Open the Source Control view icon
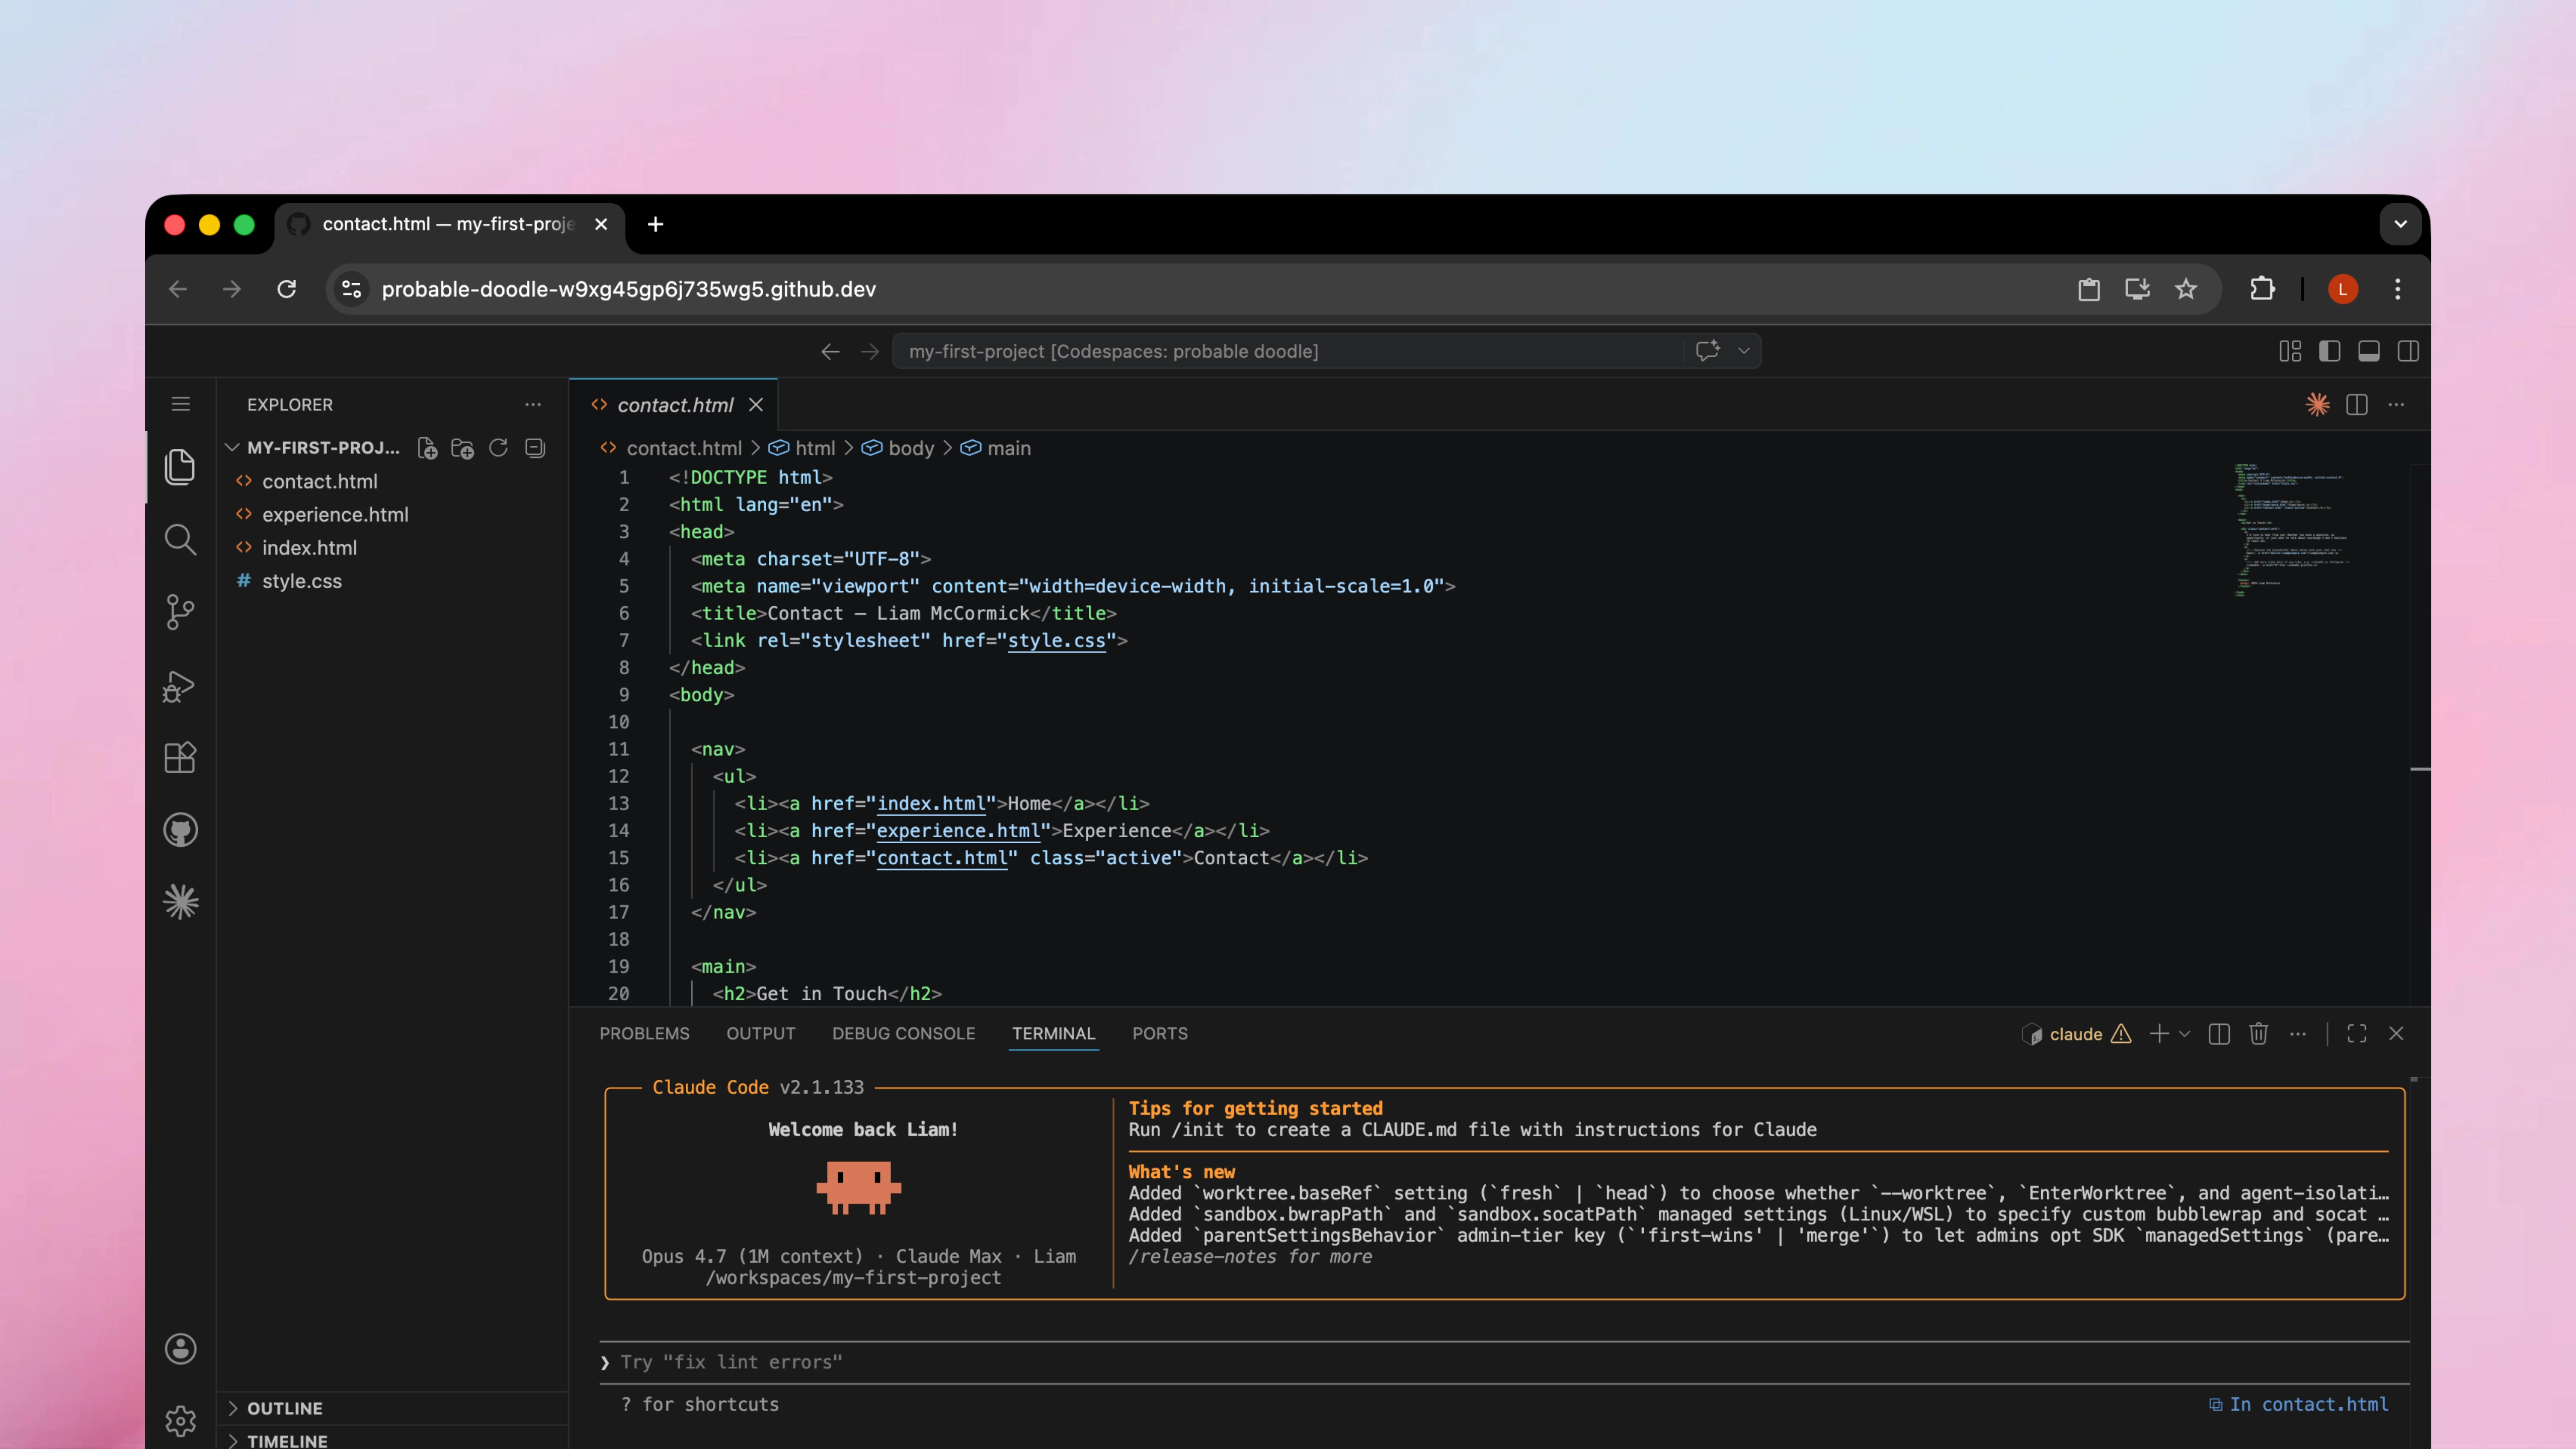The width and height of the screenshot is (2576, 1449). 180,612
